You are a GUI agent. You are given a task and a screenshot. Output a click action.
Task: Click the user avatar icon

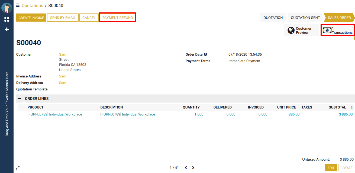pos(7,8)
